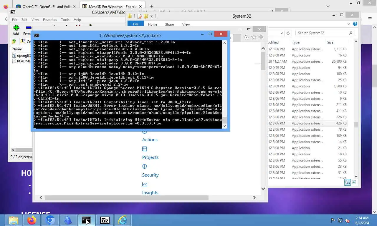Open the 7-Zip taskbar button
The height and width of the screenshot is (226, 377).
pyautogui.click(x=105, y=220)
